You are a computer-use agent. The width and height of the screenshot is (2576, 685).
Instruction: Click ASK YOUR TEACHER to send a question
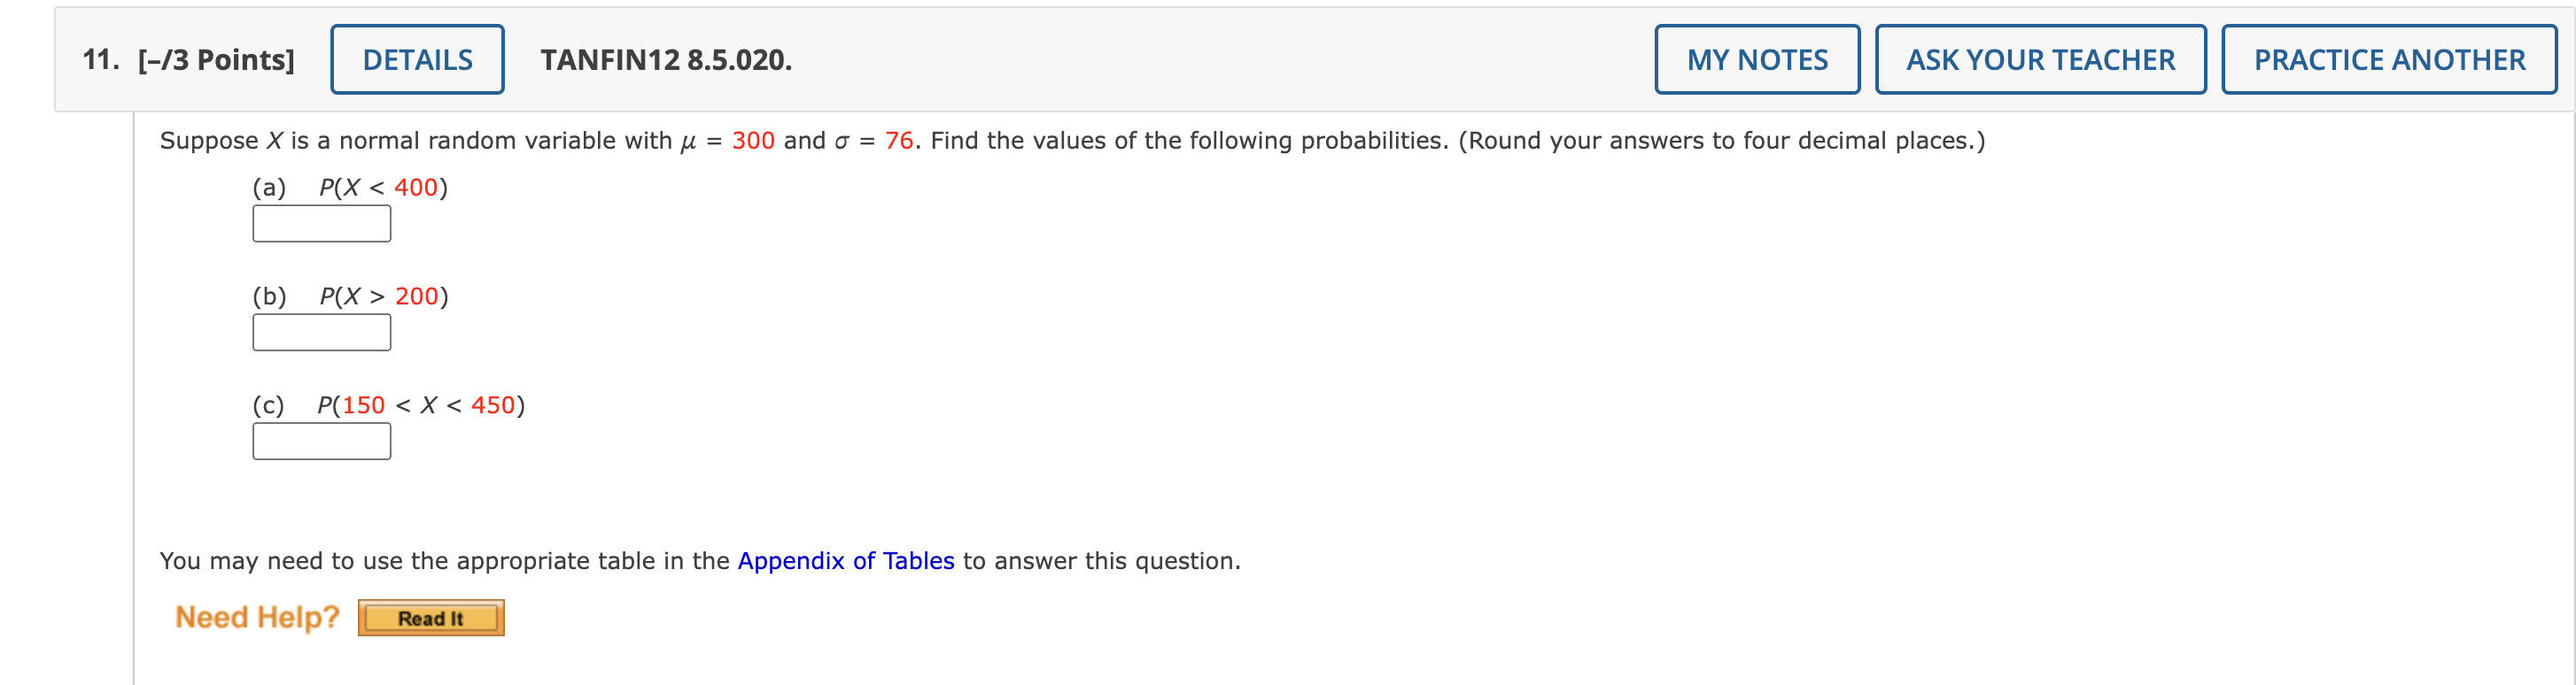[2040, 59]
